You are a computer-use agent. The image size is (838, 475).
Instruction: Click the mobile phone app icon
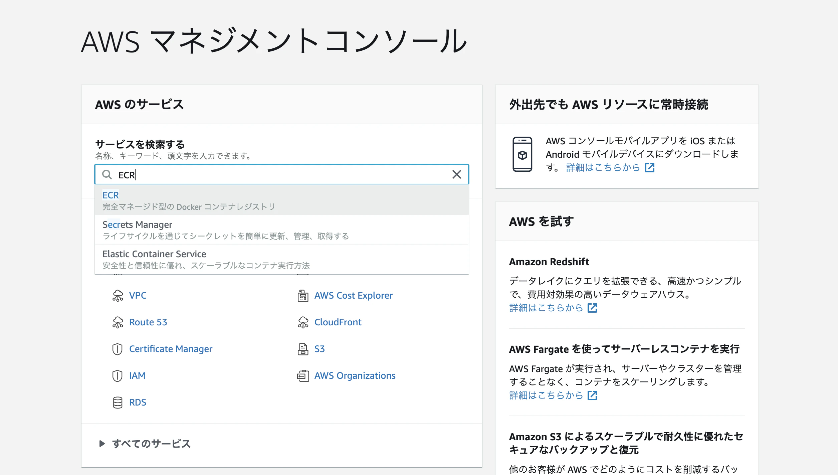tap(522, 154)
